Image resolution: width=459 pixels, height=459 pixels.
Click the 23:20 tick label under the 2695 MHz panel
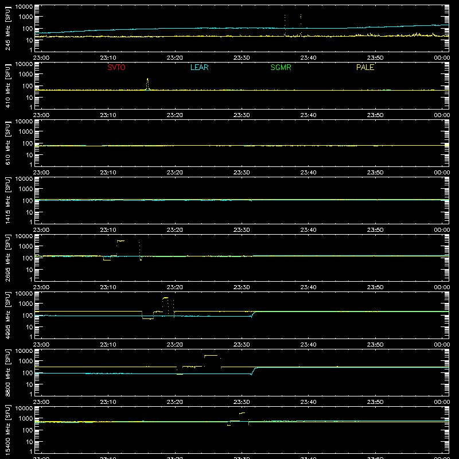point(175,287)
